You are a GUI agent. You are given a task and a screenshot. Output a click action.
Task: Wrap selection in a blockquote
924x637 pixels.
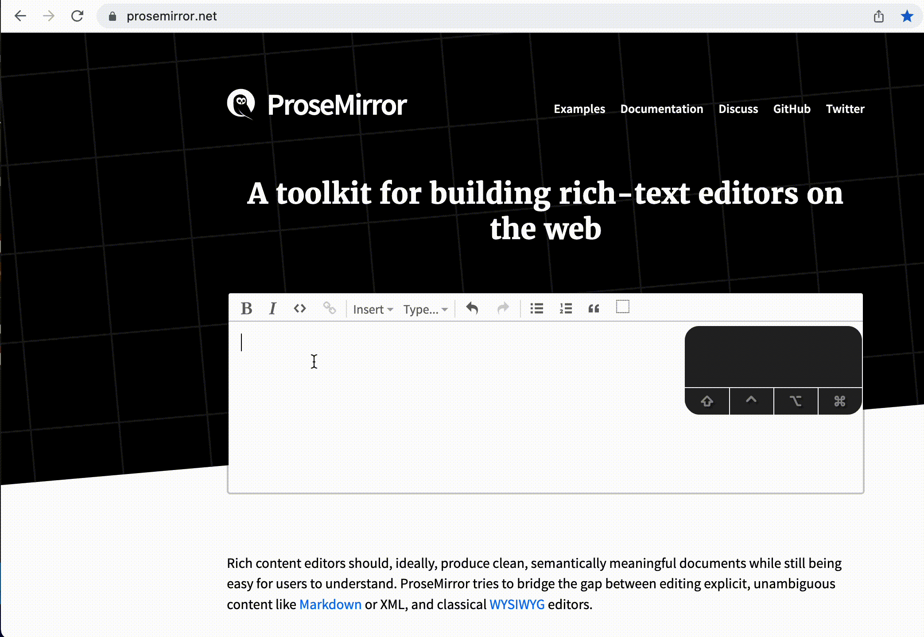pyautogui.click(x=594, y=308)
